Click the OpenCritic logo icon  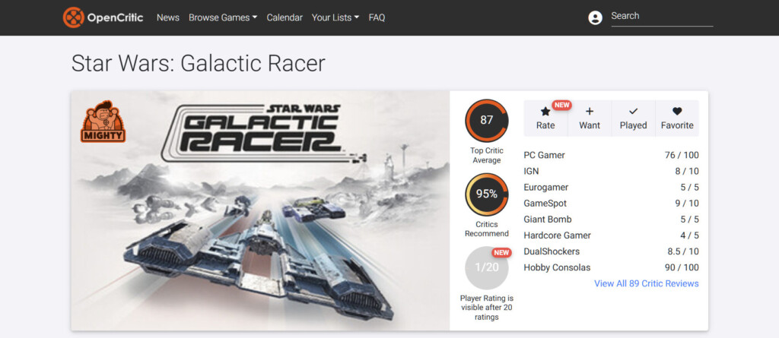point(74,17)
